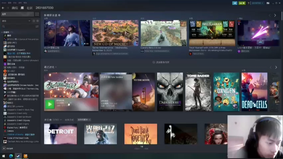Select A Dance of Fire and Ice
The height and width of the screenshot is (159, 283).
coord(21,39)
